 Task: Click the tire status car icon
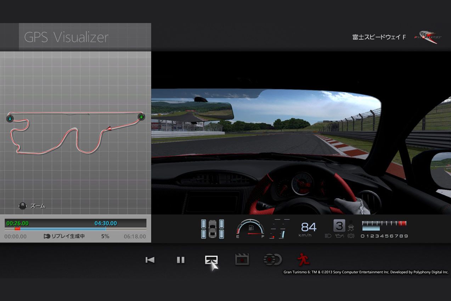[x=213, y=229]
